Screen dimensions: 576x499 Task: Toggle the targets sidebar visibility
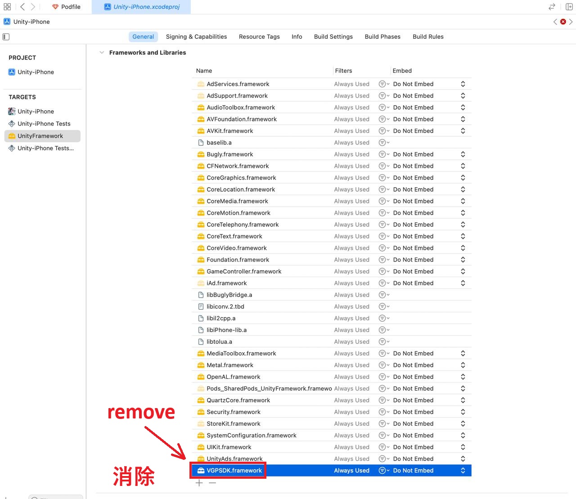(x=6, y=37)
